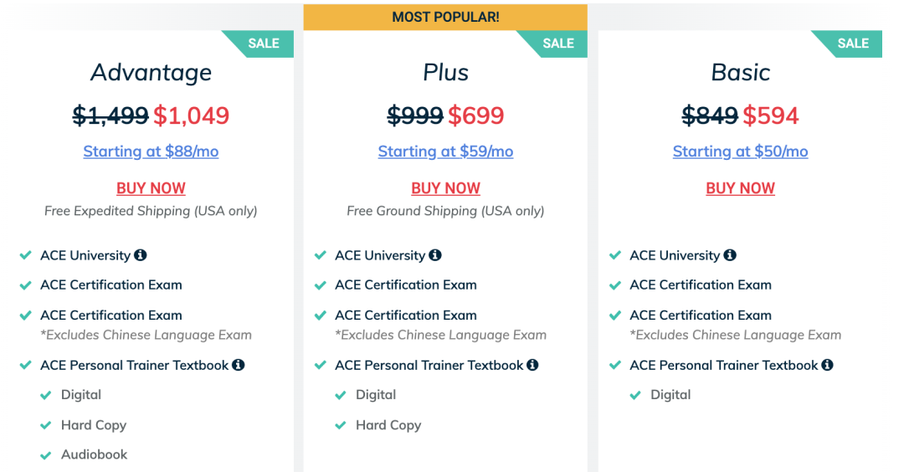Open info for Basic Personal Trainer Textbook
The image size is (904, 472).
pos(828,365)
